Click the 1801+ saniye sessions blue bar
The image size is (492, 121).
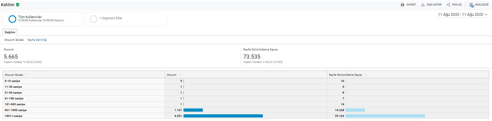coord(223,116)
